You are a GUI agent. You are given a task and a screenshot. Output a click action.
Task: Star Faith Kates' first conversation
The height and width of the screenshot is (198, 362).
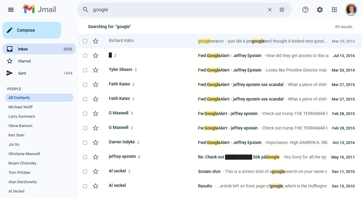pos(96,84)
